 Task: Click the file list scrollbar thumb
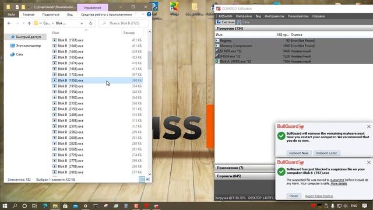[x=150, y=60]
